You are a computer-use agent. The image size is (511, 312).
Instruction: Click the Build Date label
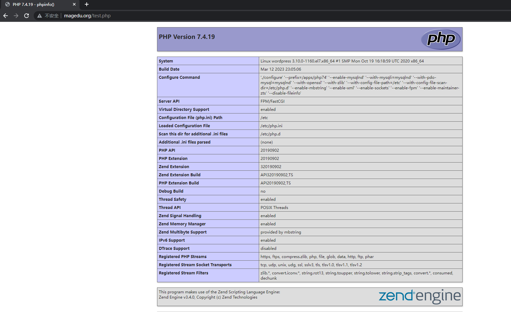[x=169, y=69]
